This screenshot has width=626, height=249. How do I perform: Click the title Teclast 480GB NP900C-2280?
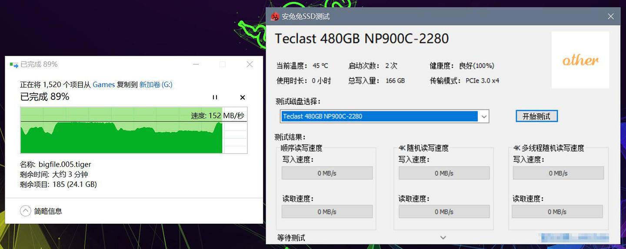pos(362,39)
